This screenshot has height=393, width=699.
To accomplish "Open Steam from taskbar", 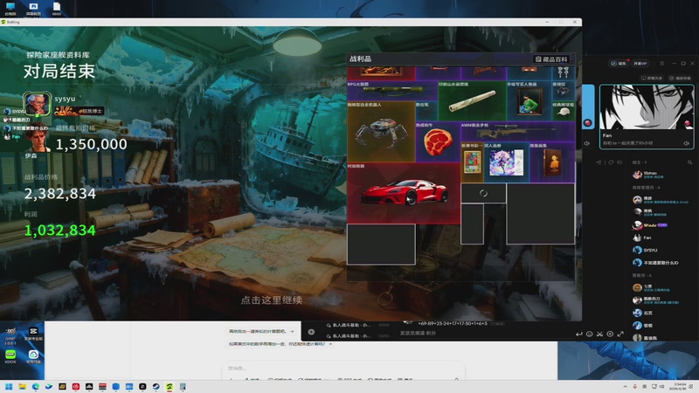I will 156,386.
